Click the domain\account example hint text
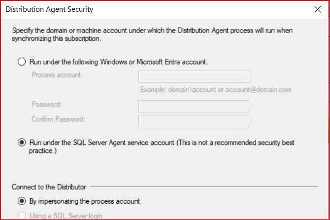This screenshot has width=330, height=220. tap(216, 90)
